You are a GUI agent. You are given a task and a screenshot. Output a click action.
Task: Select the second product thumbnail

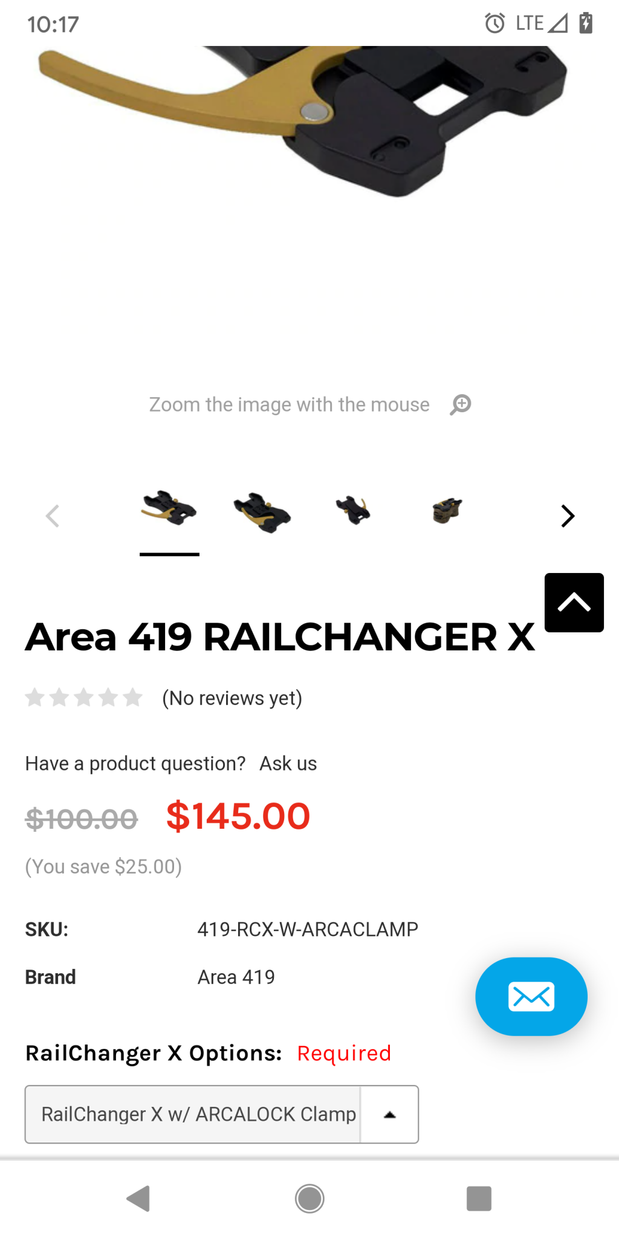pos(262,511)
